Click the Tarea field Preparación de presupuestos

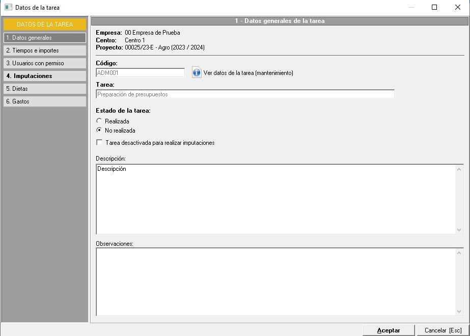244,94
